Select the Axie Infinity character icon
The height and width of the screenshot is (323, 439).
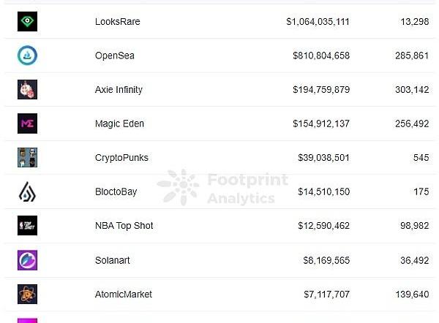pos(27,90)
